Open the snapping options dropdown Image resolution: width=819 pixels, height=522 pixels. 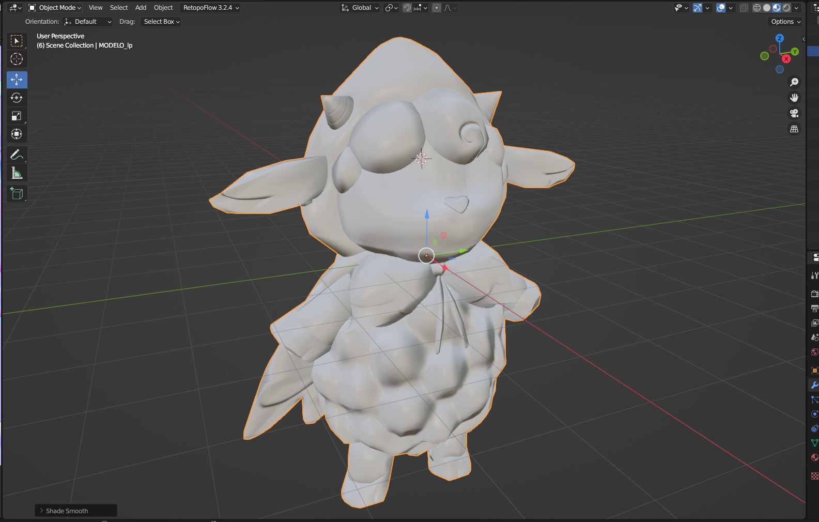421,8
